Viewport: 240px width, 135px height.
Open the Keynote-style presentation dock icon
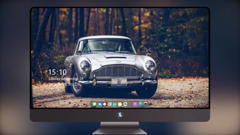click(x=110, y=104)
